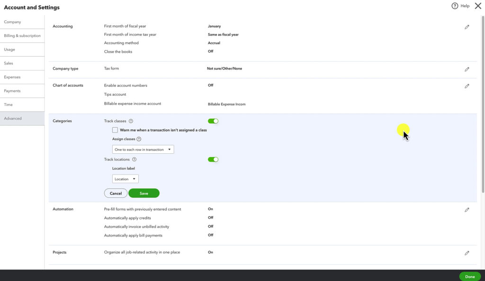The width and height of the screenshot is (485, 281).
Task: Turn off the Track locations toggle
Action: [213, 159]
